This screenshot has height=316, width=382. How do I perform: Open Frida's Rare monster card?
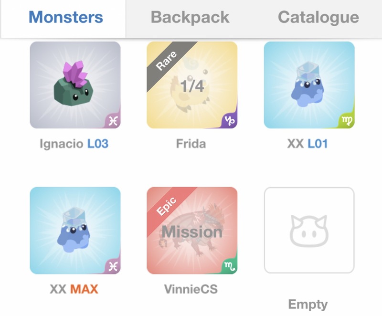(x=192, y=84)
